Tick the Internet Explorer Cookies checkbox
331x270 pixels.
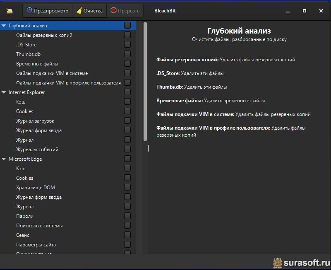127,111
